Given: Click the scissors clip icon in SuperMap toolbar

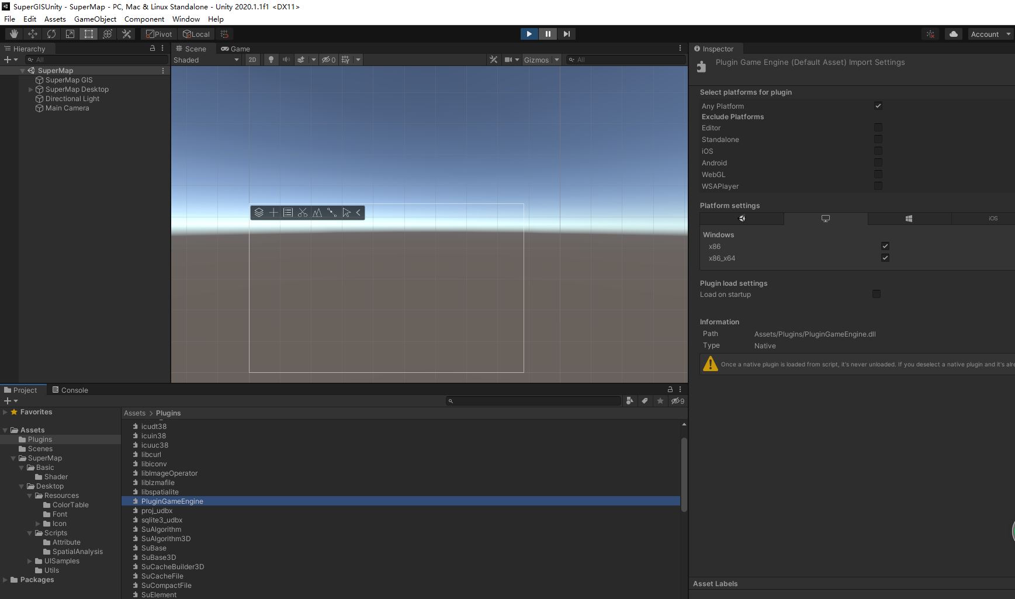Looking at the screenshot, I should (303, 213).
